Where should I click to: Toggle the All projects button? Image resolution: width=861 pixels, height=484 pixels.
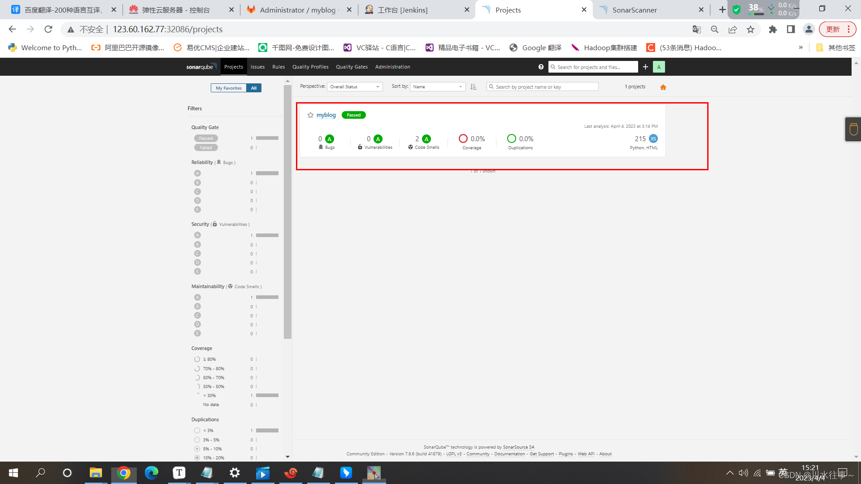(x=254, y=88)
